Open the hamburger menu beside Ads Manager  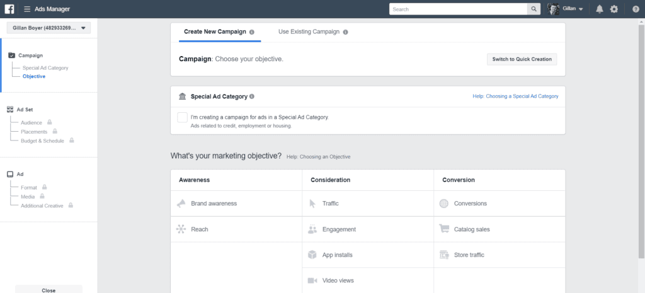(27, 9)
